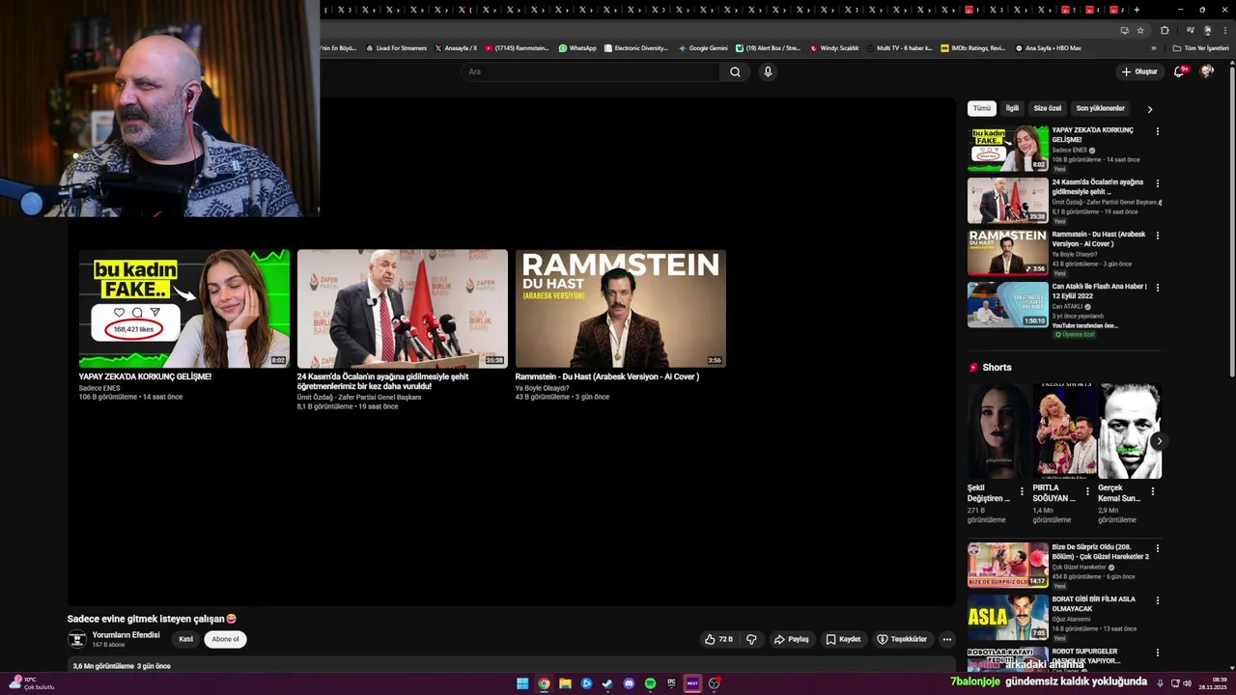Open end-screen bu kadın FAKE video card
Image resolution: width=1236 pixels, height=695 pixels.
(184, 308)
